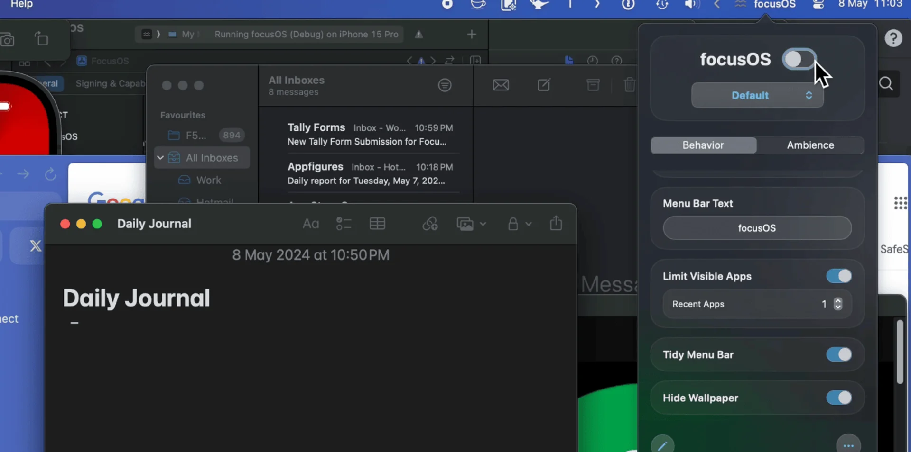This screenshot has width=911, height=452.
Task: Click the Notes share icon
Action: [x=556, y=223]
